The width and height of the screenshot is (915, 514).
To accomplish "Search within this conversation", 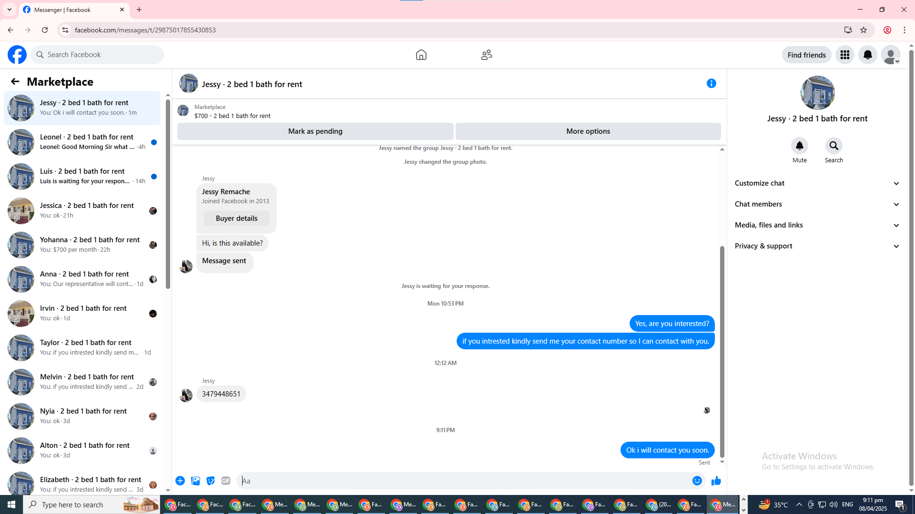I will pyautogui.click(x=834, y=146).
